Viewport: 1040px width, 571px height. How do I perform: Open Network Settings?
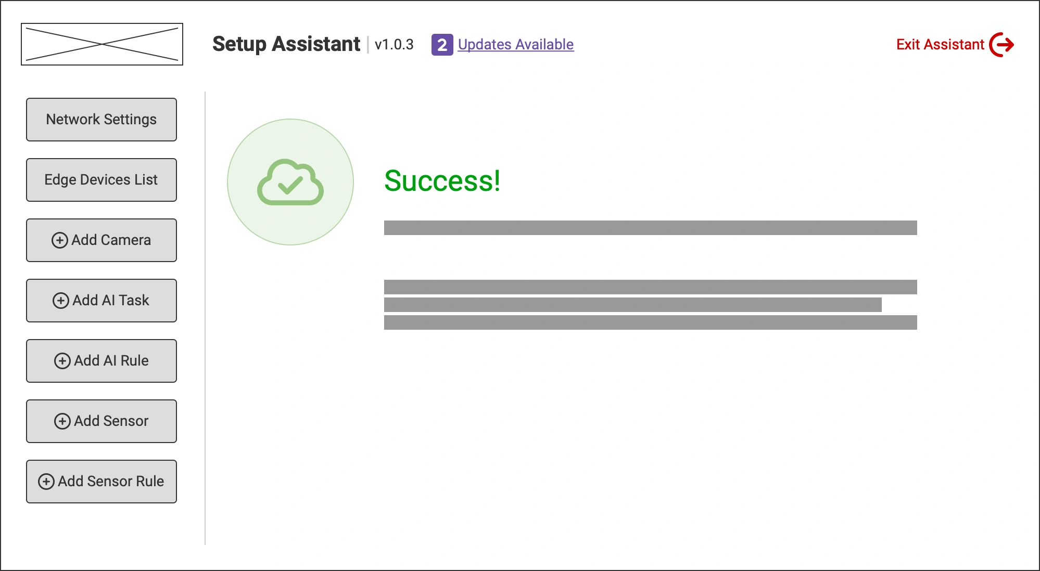pos(102,120)
